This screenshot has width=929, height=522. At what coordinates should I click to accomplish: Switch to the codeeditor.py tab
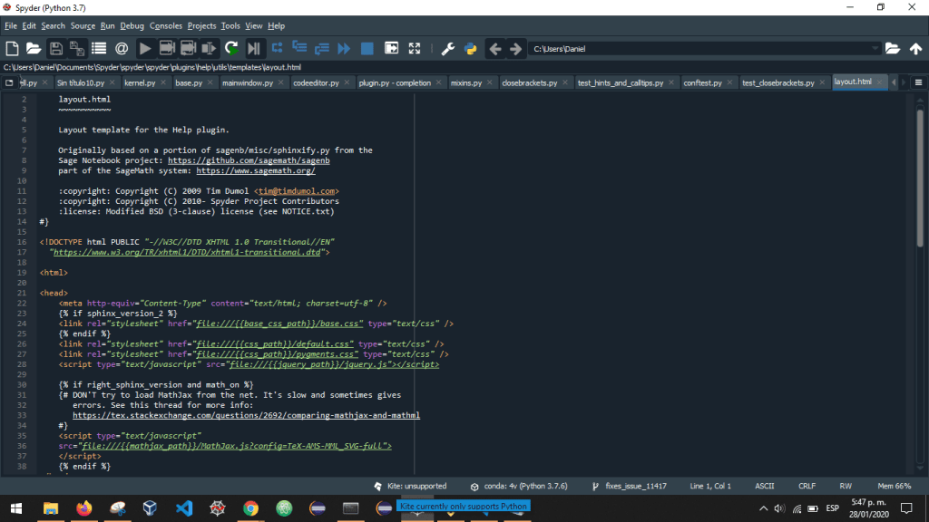pos(316,82)
